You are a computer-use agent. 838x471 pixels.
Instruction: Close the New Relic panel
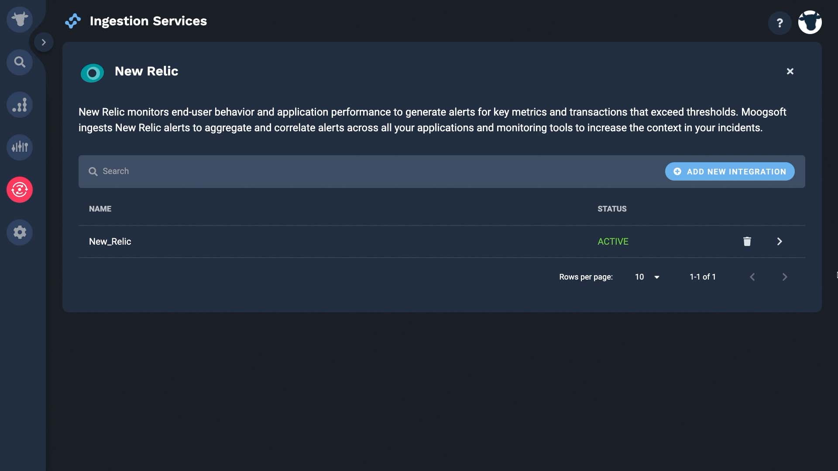(790, 71)
